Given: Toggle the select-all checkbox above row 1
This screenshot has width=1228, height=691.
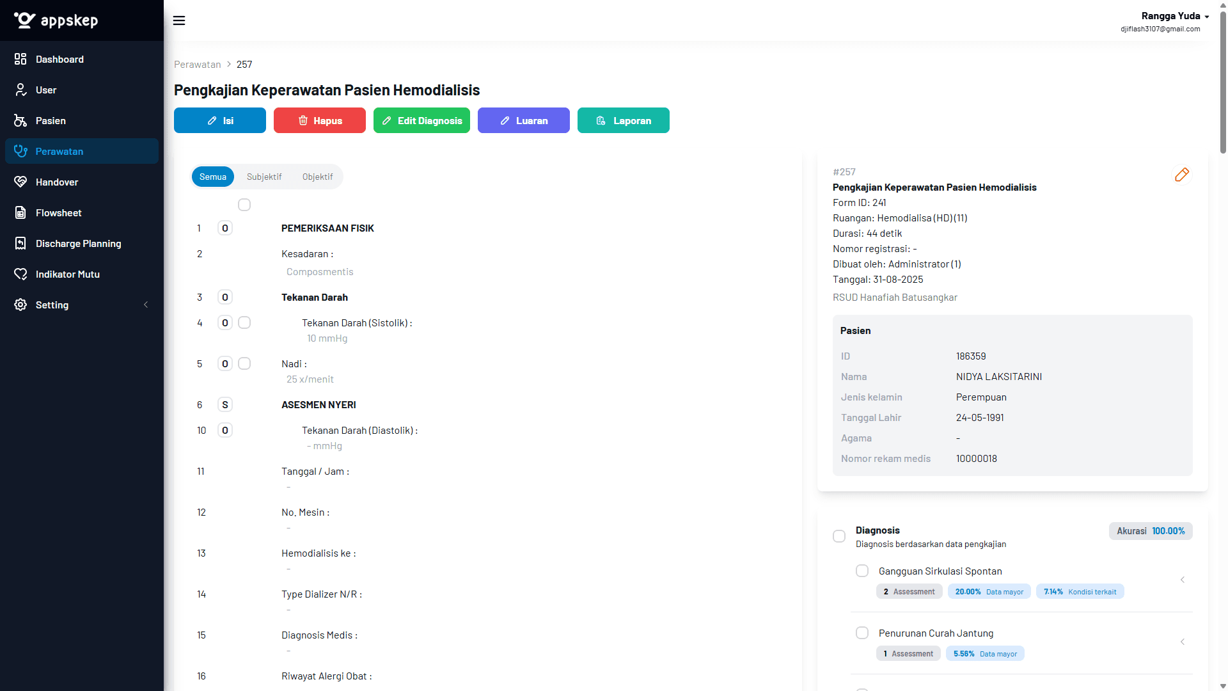Looking at the screenshot, I should 244,205.
